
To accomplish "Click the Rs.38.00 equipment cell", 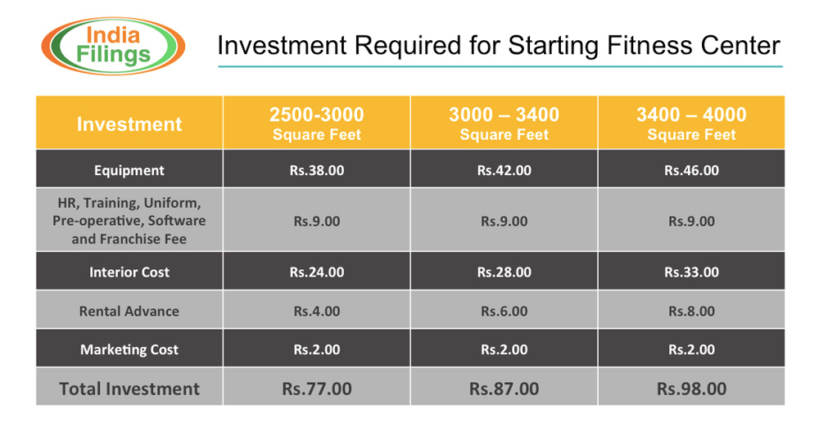I will tap(316, 170).
